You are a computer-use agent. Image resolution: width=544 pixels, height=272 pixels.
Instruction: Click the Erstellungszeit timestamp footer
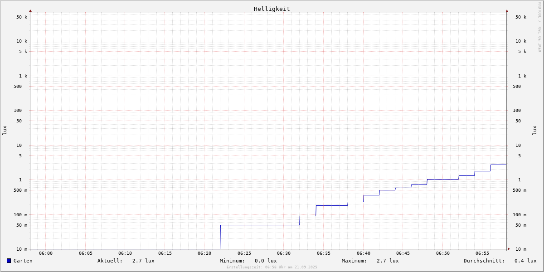coord(272,267)
